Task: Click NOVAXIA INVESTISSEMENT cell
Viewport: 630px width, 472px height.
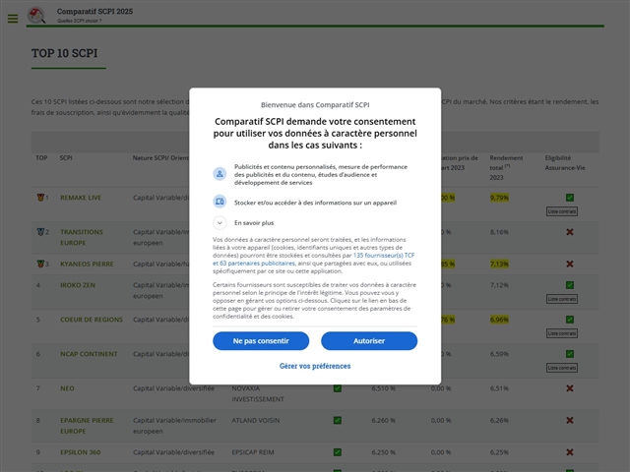Action: coord(258,393)
